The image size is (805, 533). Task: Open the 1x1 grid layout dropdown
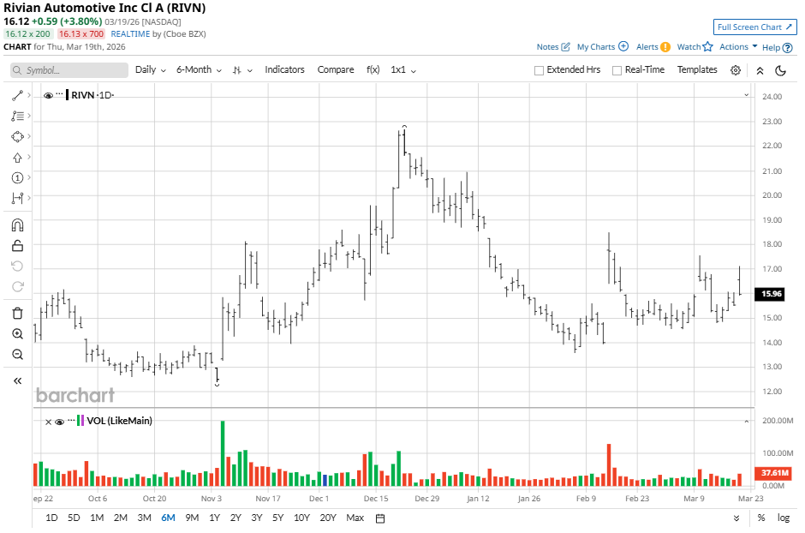403,69
